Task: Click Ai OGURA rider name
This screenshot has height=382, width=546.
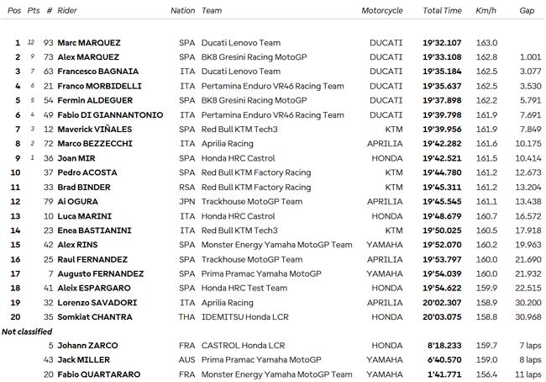Action: click(x=77, y=201)
